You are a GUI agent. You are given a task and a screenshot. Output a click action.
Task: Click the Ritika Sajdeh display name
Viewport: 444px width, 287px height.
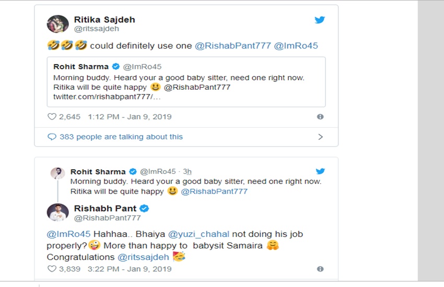click(x=104, y=19)
